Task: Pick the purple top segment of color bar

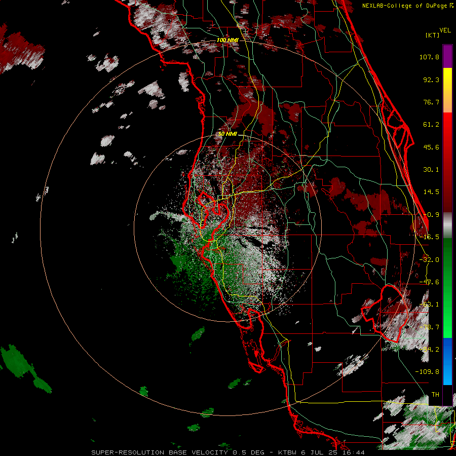Action: (x=447, y=56)
